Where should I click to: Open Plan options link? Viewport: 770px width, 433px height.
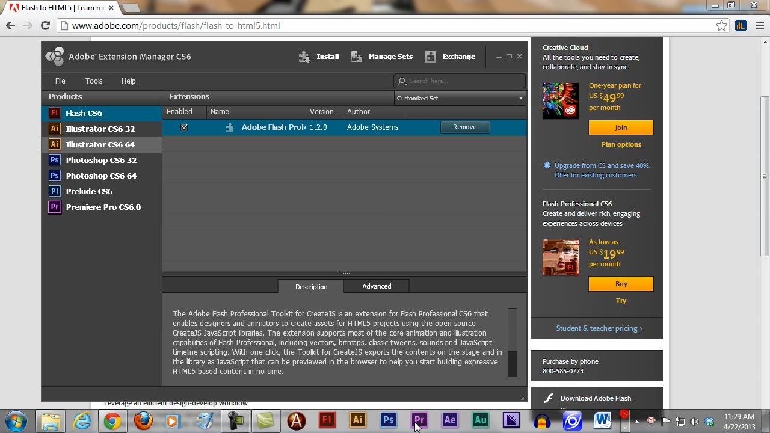[x=621, y=144]
